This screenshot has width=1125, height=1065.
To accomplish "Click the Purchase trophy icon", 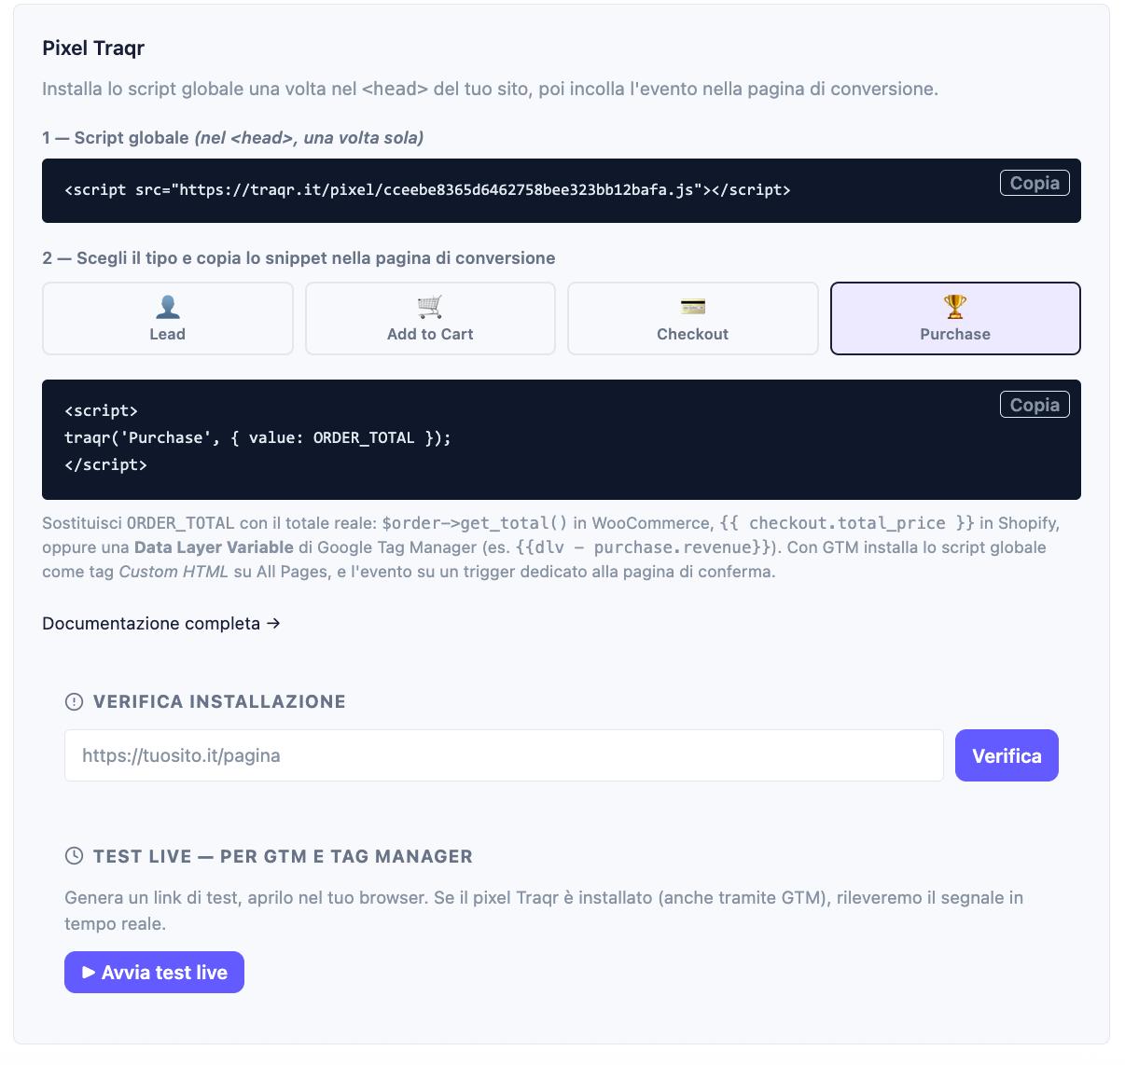I will [x=955, y=307].
